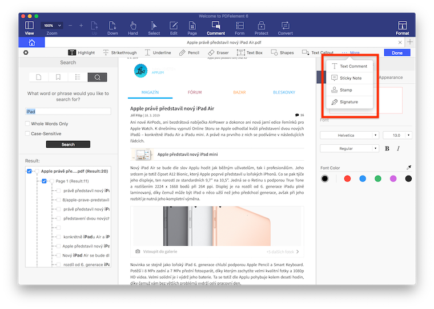Switch to the Comment toolbar
434x309 pixels.
(x=216, y=28)
